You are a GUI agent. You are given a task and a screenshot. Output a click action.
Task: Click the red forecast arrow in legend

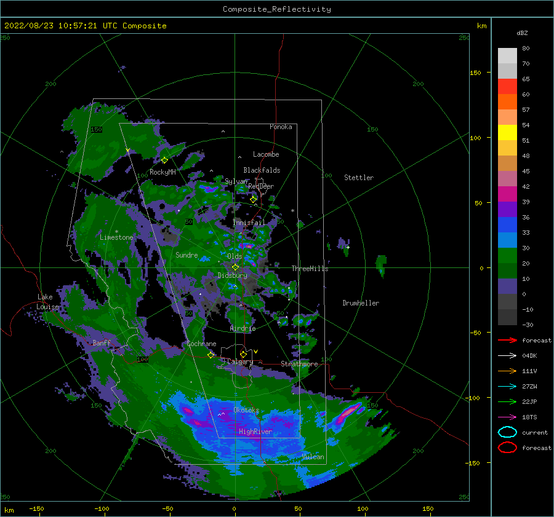point(507,340)
